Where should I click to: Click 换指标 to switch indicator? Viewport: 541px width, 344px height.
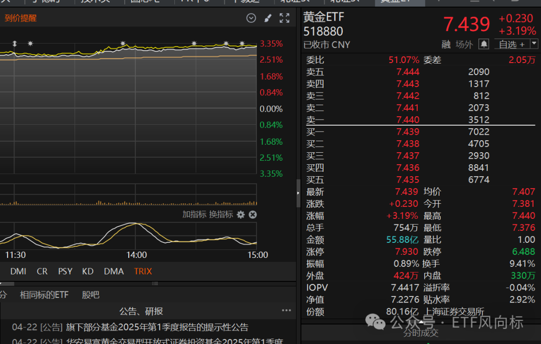point(221,214)
